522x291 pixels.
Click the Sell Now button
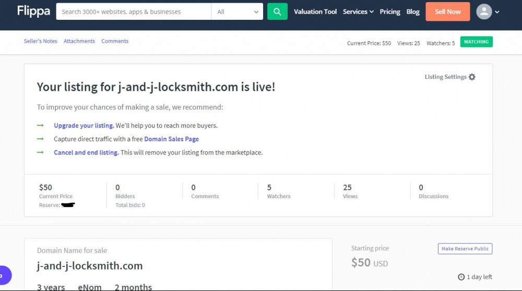(448, 11)
